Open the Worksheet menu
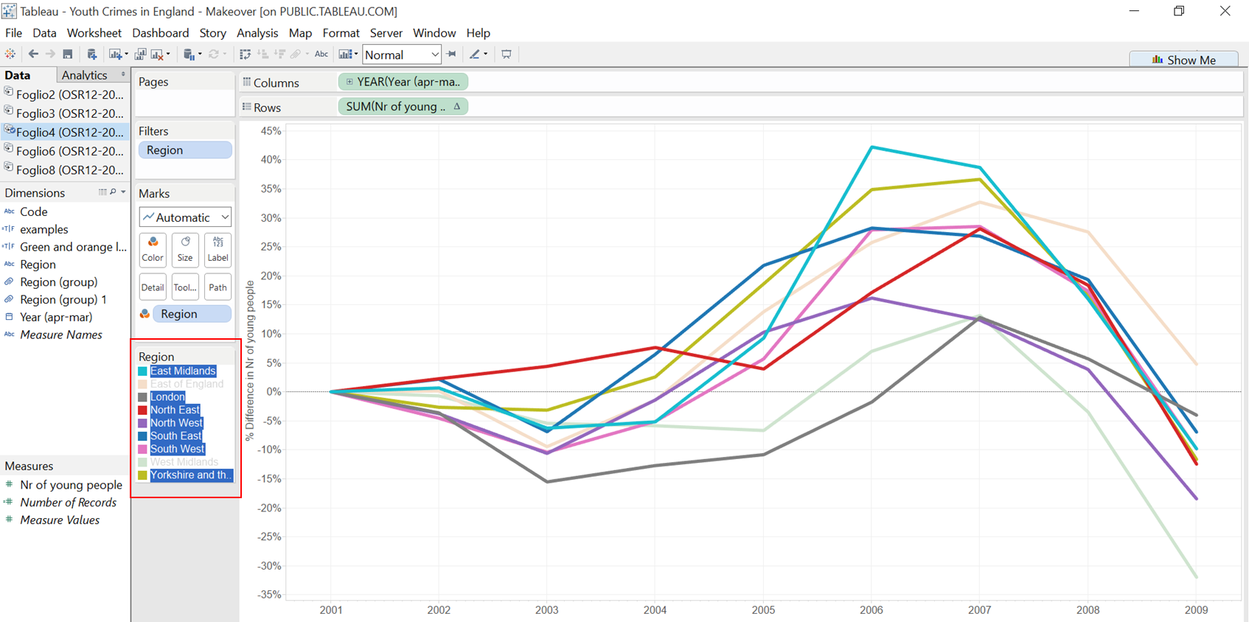 (x=94, y=33)
